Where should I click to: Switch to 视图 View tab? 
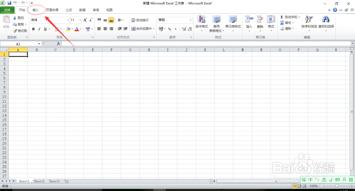[x=109, y=10]
